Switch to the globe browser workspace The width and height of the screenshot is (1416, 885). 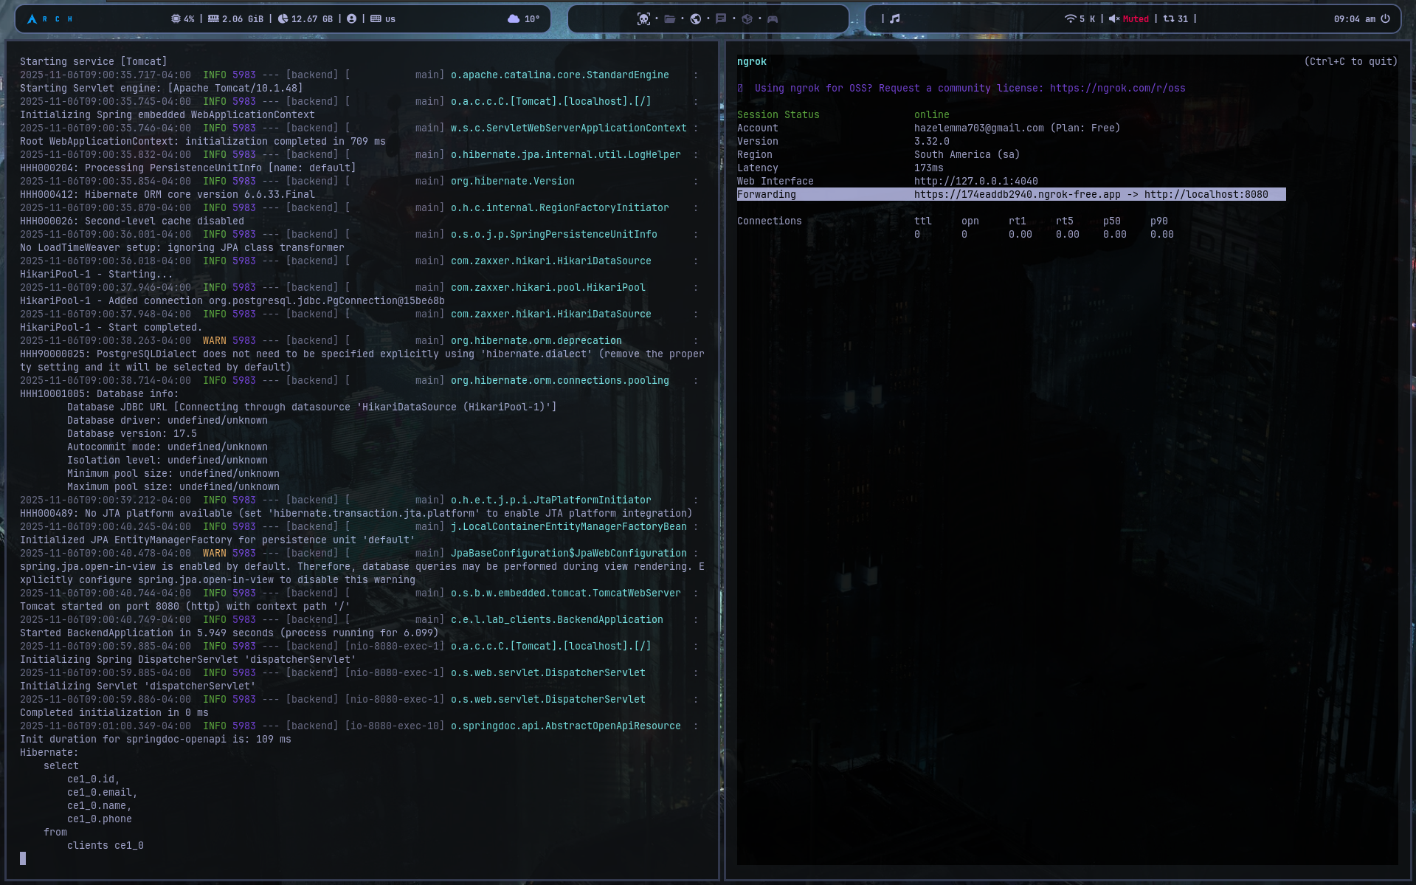pos(695,19)
